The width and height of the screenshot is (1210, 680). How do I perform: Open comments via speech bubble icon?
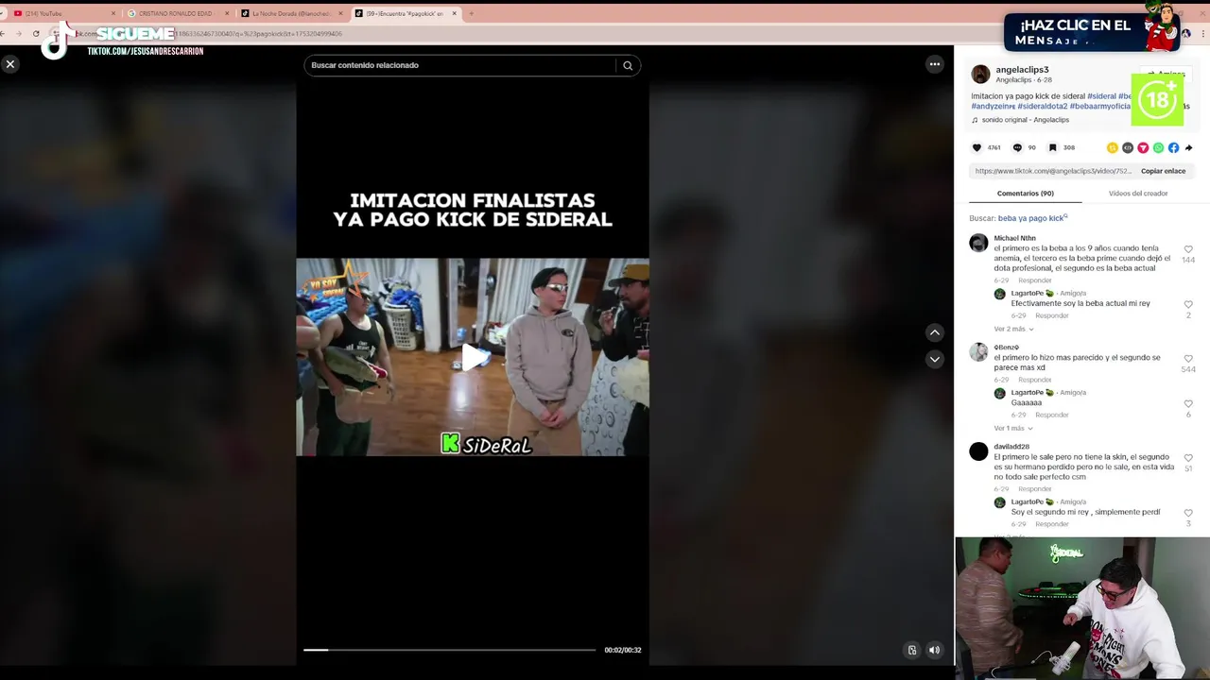pos(1017,147)
